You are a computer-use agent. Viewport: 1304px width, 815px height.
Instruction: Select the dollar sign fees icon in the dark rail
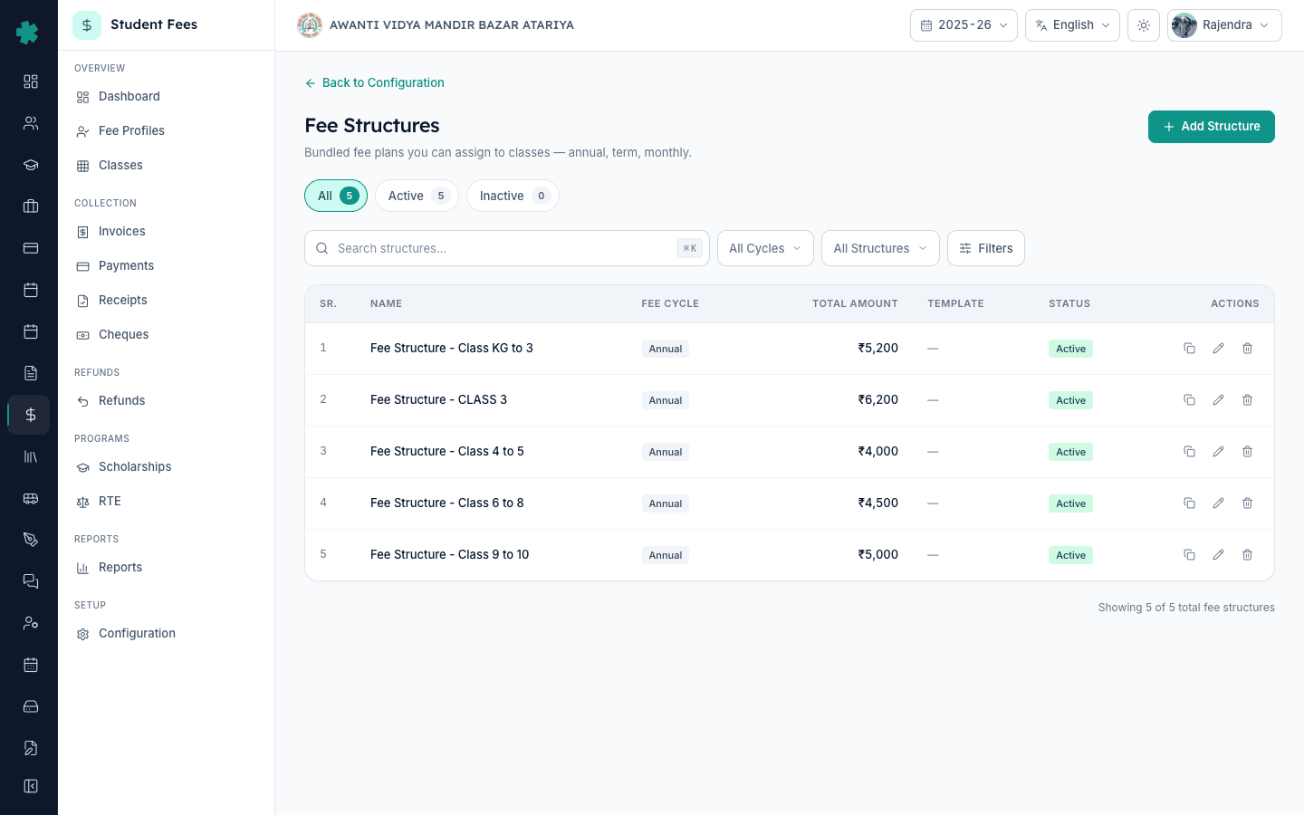click(x=31, y=415)
